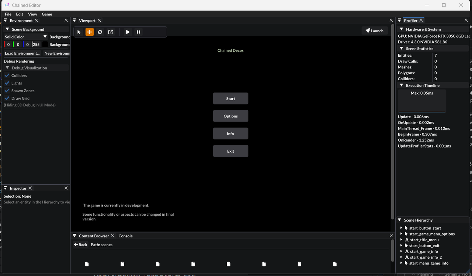Click the cursor icon next to start_button_exit
472x276 pixels.
pos(406,245)
